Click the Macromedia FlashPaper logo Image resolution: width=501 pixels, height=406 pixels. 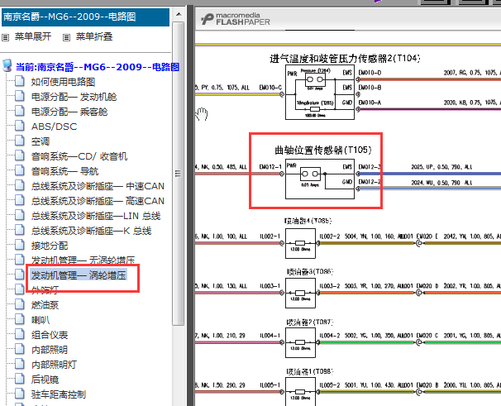(x=236, y=19)
